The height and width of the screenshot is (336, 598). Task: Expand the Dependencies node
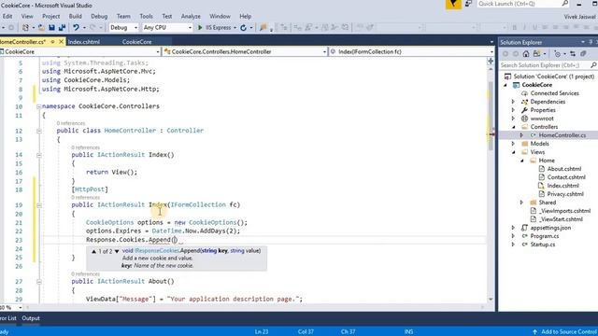[x=513, y=102]
